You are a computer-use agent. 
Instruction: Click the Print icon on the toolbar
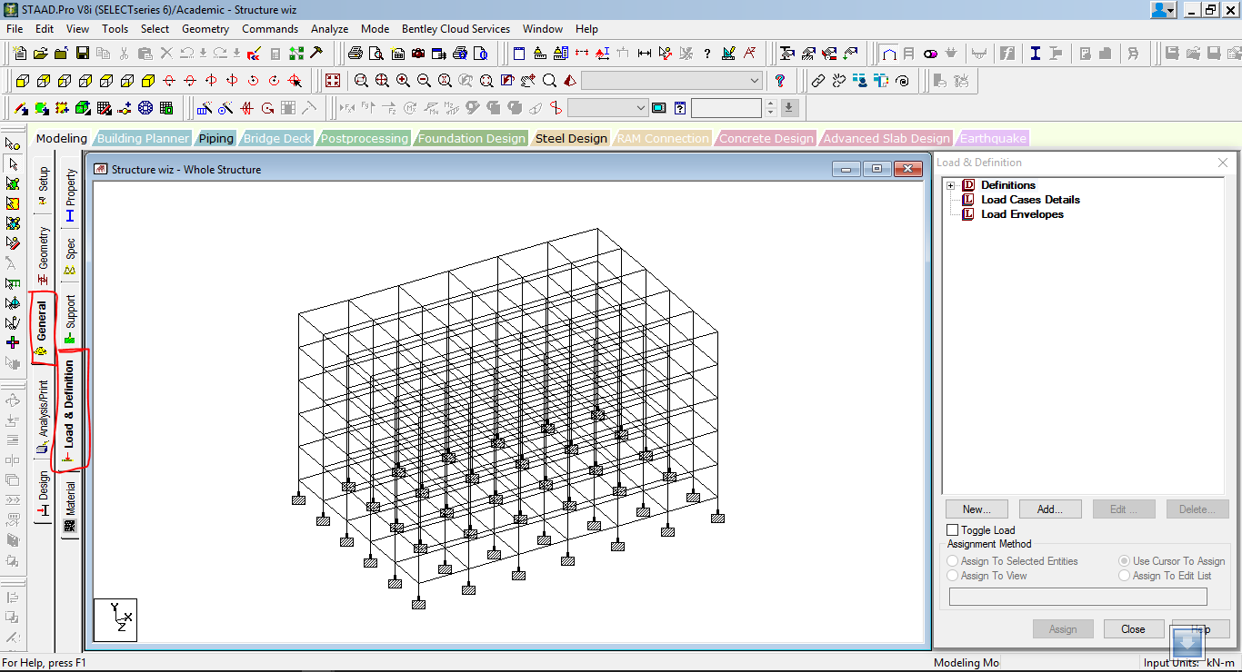tap(356, 53)
